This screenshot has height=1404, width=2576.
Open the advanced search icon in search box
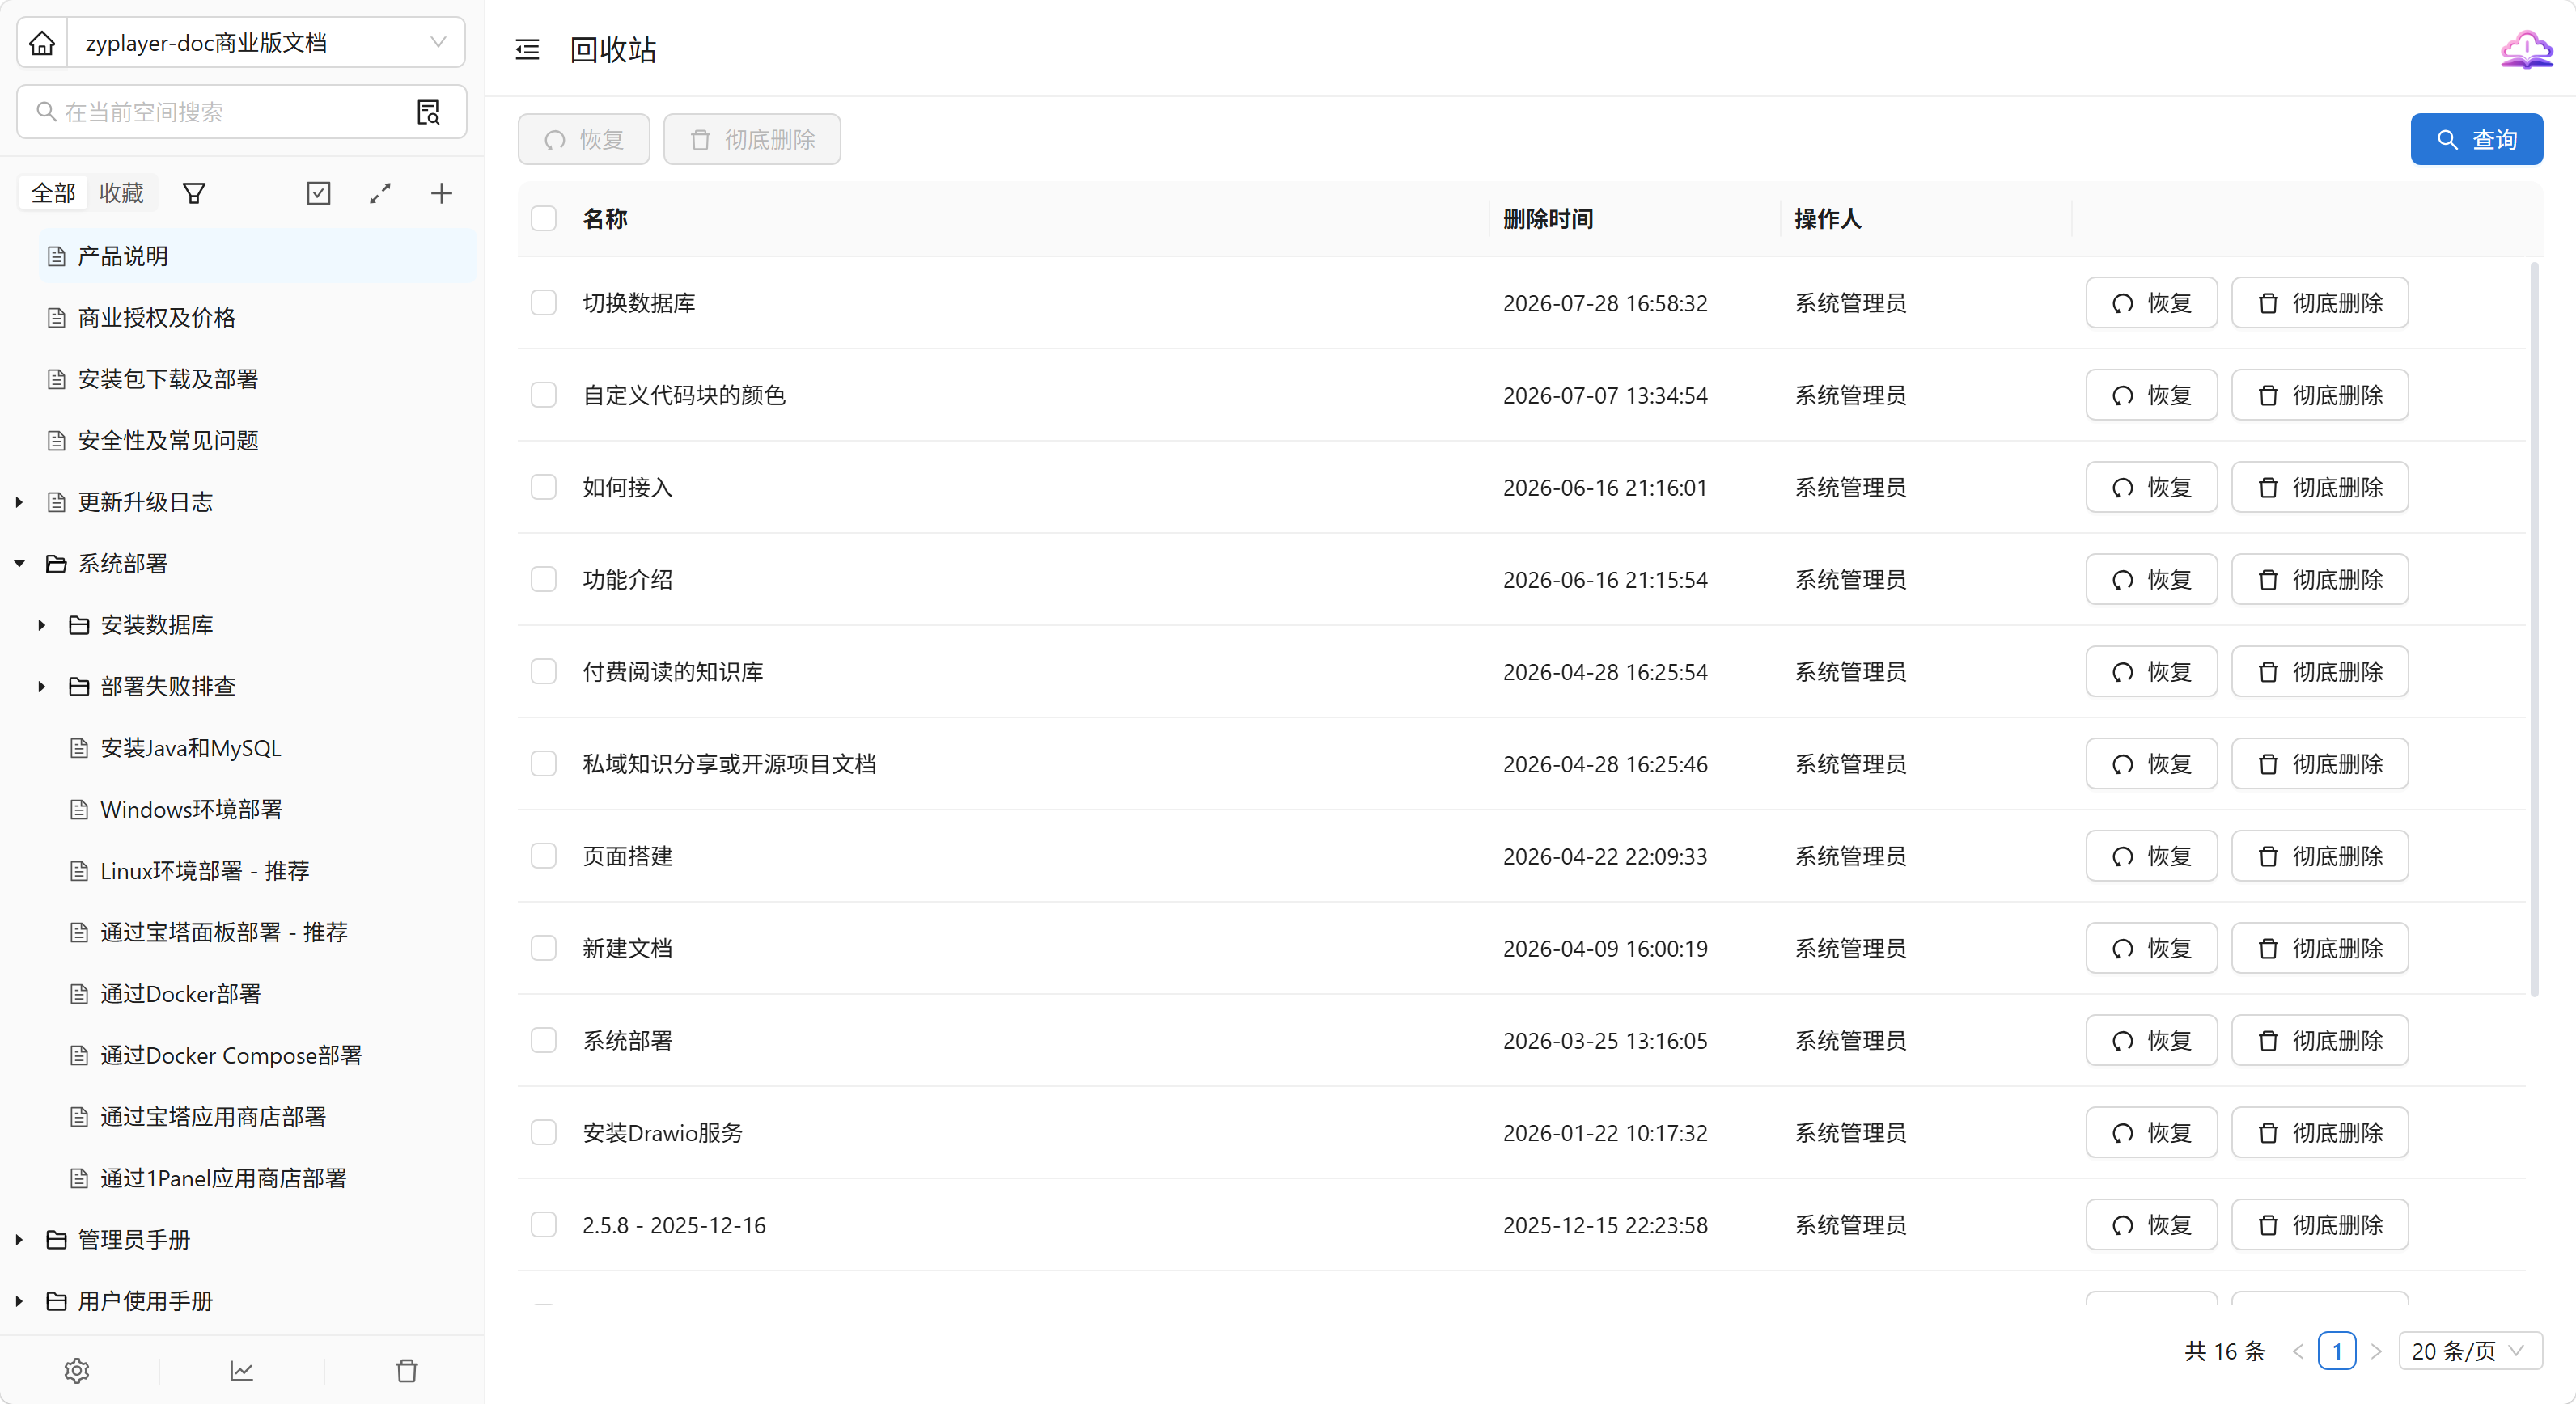[428, 112]
